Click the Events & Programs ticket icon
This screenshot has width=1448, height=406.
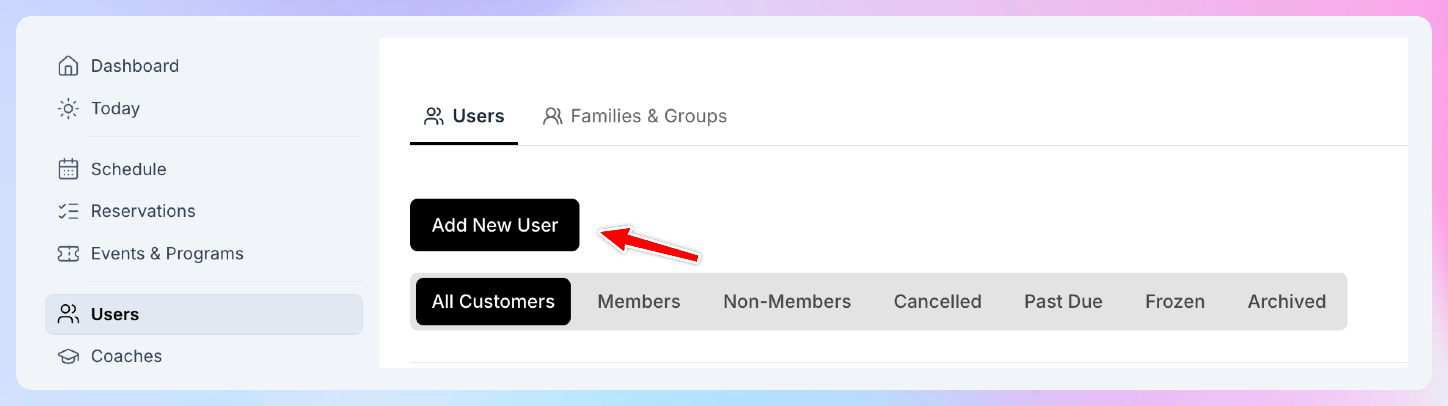(x=68, y=254)
